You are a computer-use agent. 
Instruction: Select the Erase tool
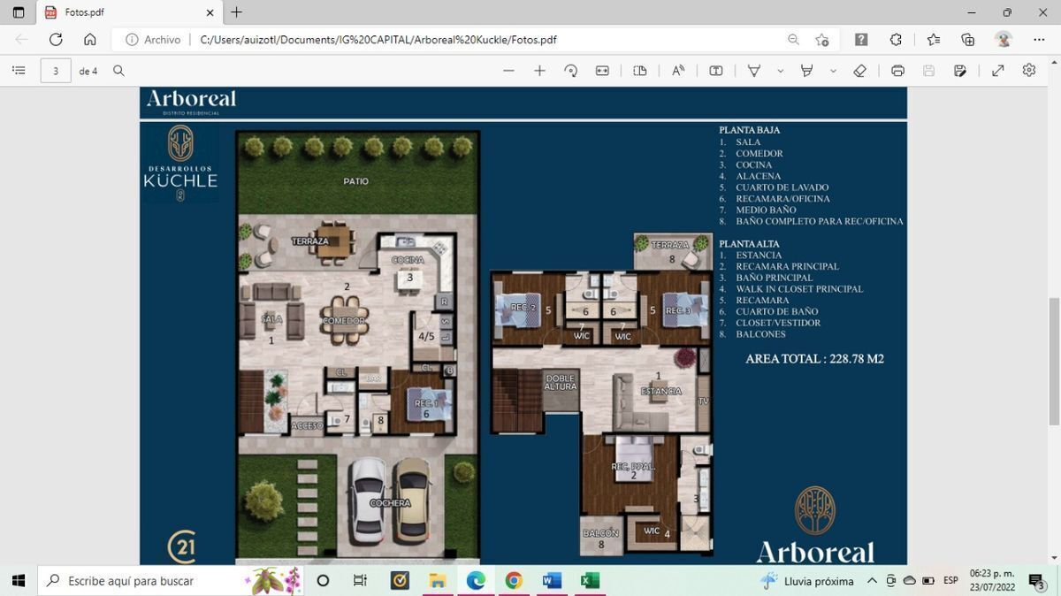click(x=859, y=71)
